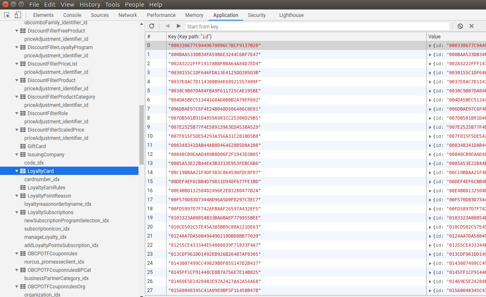The width and height of the screenshot is (486, 297).
Task: Open the Lighthouse tab
Action: (291, 15)
